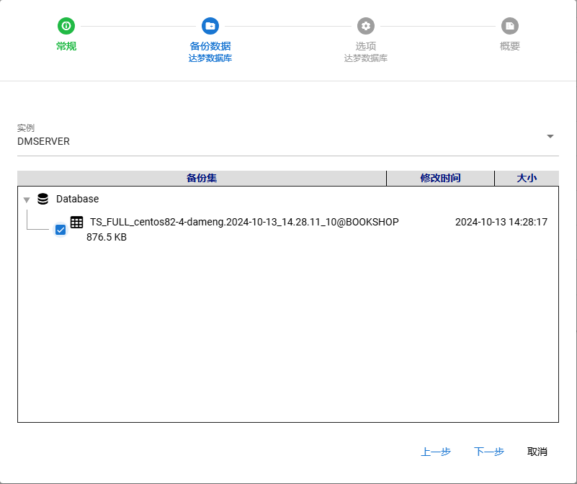Screen dimensions: 577x484
Task: Click the gear icon for 选项 step
Action: pyautogui.click(x=366, y=26)
